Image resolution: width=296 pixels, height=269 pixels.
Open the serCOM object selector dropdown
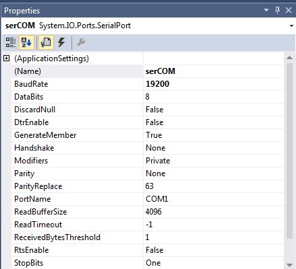pos(291,26)
